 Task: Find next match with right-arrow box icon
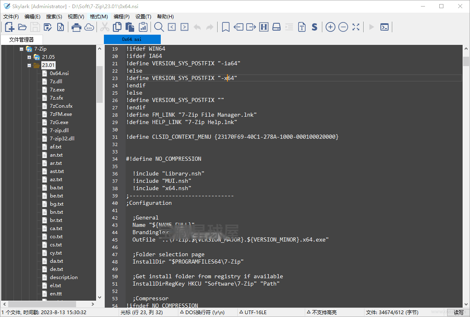point(184,27)
